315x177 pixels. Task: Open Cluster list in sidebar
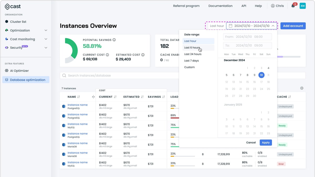[x=18, y=22]
